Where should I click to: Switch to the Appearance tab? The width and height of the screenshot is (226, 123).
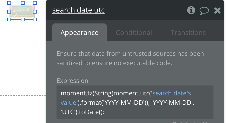pyautogui.click(x=80, y=33)
